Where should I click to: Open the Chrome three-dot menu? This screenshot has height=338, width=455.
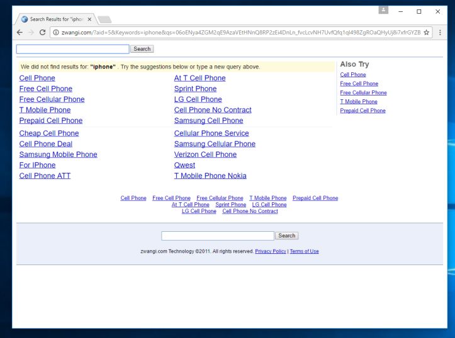point(440,33)
